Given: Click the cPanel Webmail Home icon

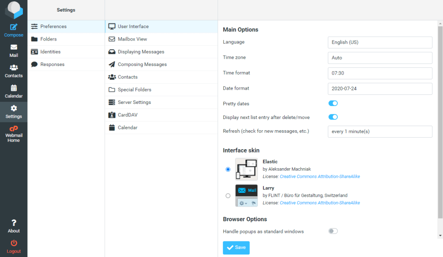Looking at the screenshot, I should (x=13, y=129).
